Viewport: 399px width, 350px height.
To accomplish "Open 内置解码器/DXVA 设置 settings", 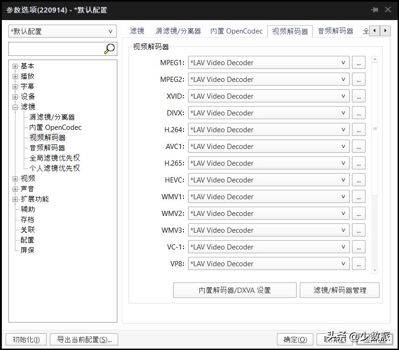I will click(235, 290).
